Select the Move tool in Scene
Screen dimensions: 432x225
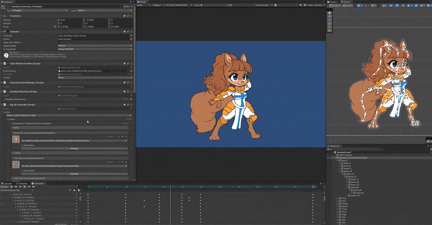(329, 16)
